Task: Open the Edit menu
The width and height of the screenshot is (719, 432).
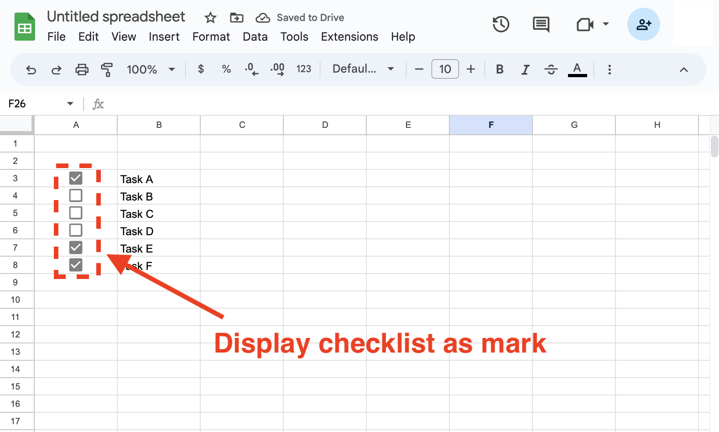Action: click(x=89, y=37)
